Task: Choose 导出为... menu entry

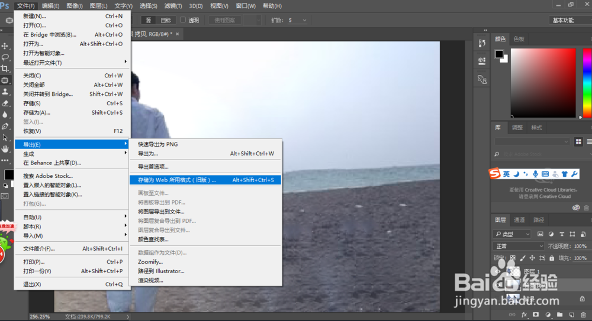Action: (205, 154)
